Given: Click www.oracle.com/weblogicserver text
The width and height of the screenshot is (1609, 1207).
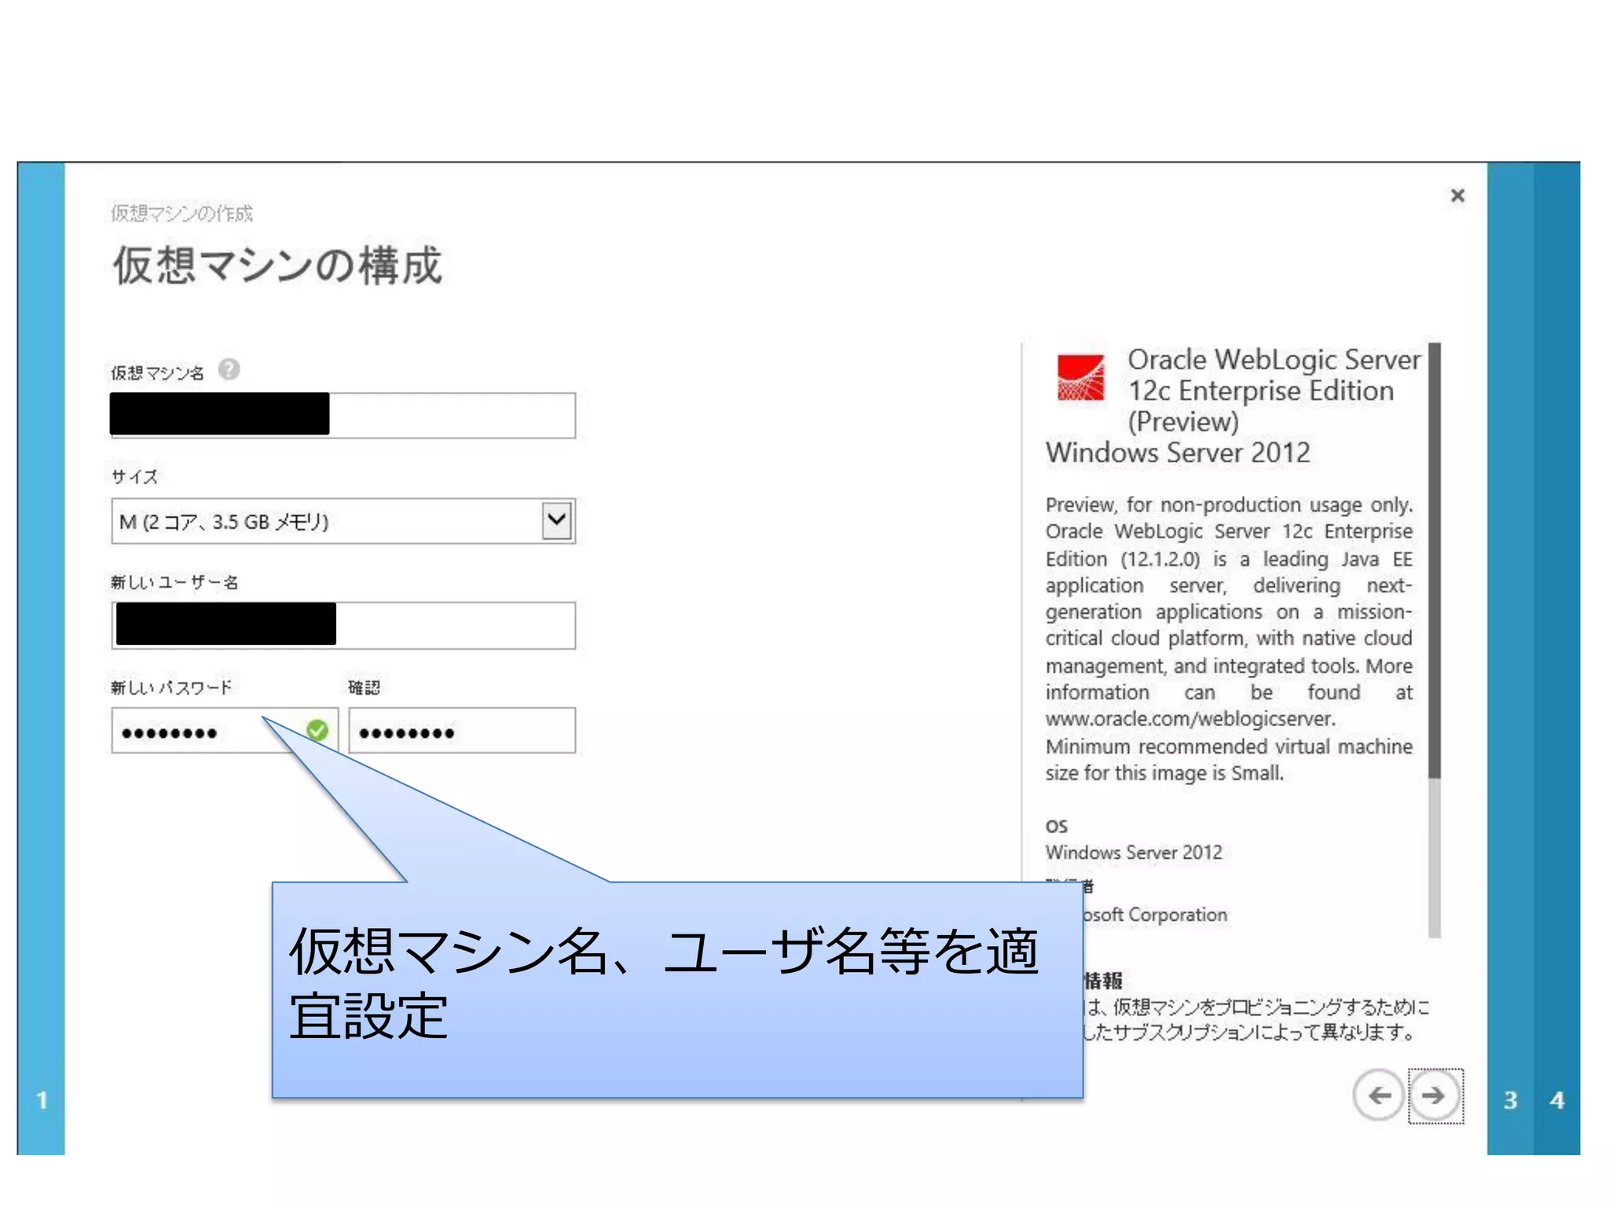Looking at the screenshot, I should [1190, 719].
